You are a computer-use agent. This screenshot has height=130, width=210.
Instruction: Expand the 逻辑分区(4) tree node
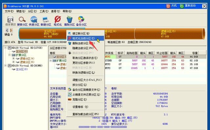pyautogui.click(x=13, y=59)
